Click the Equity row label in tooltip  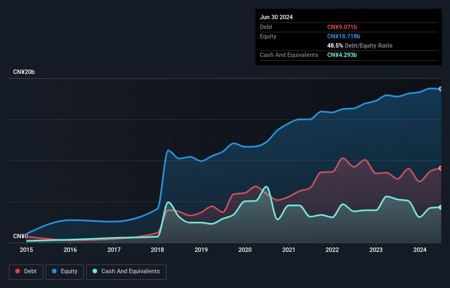click(x=268, y=36)
